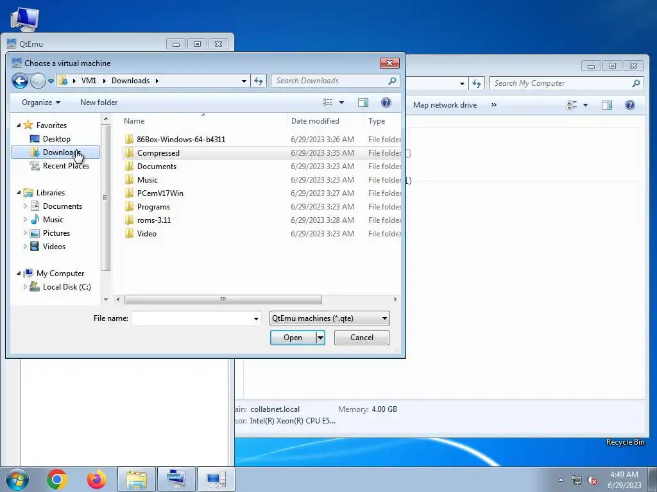Viewport: 657px width, 492px height.
Task: Click the File name input field
Action: pyautogui.click(x=192, y=318)
